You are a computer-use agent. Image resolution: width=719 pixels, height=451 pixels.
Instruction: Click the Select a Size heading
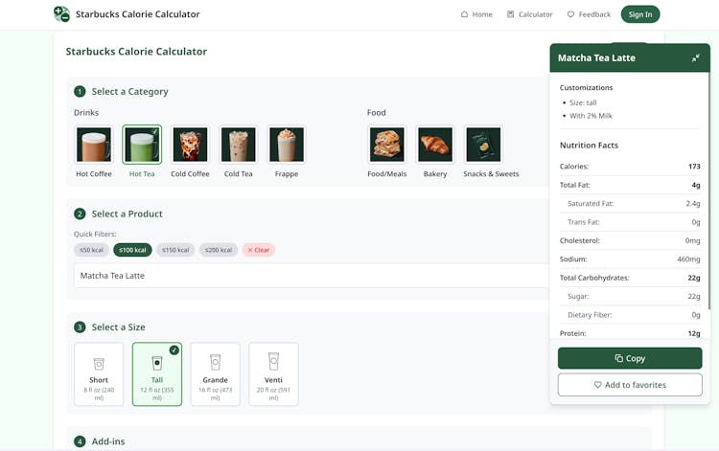118,327
